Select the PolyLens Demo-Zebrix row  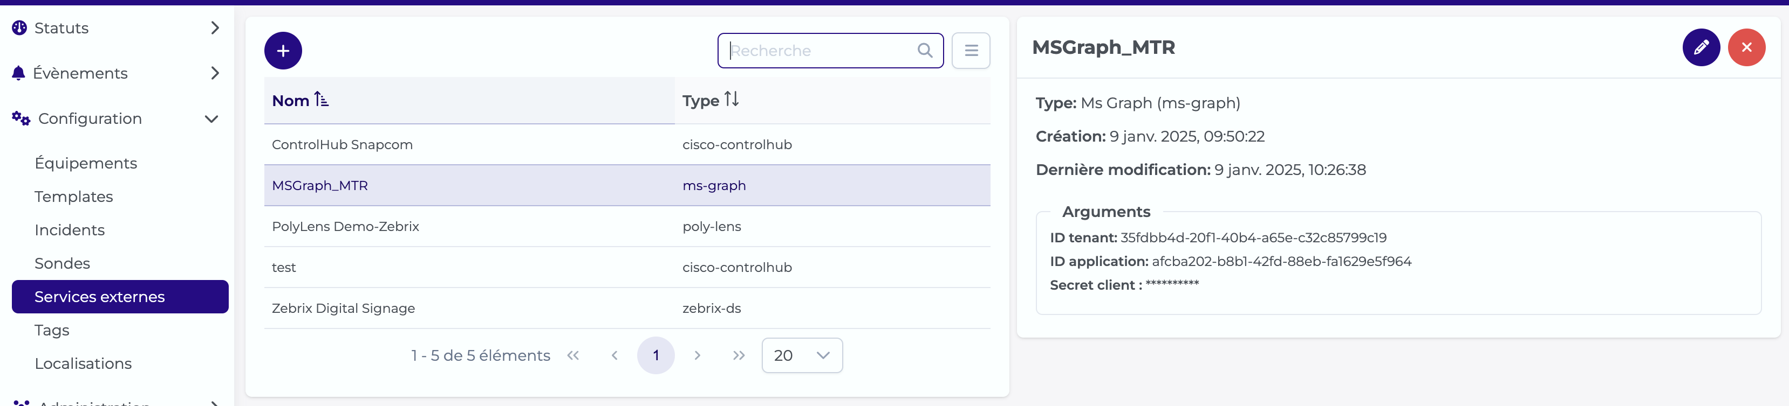(x=626, y=227)
